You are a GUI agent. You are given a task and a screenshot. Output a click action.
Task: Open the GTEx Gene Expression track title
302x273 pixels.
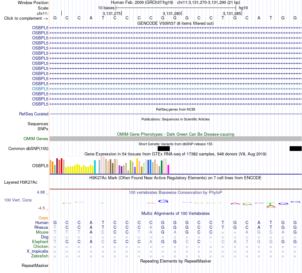point(175,154)
